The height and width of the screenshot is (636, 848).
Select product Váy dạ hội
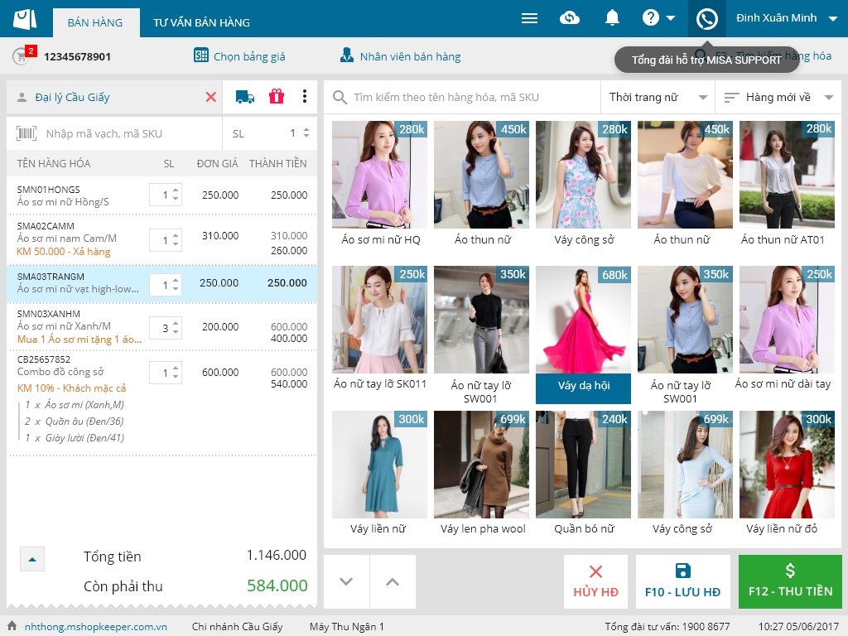(583, 335)
